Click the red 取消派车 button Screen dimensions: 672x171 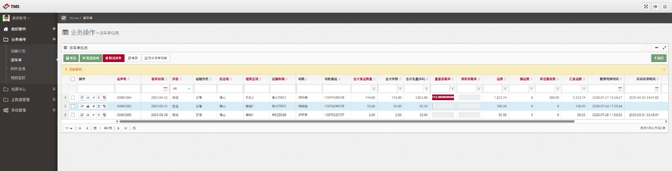(113, 58)
